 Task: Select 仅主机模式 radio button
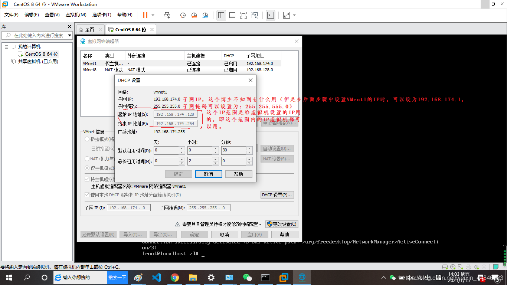pos(87,168)
